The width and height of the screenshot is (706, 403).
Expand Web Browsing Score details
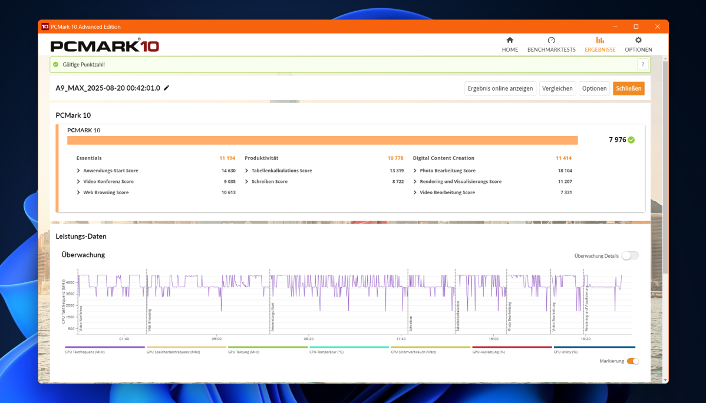[78, 192]
